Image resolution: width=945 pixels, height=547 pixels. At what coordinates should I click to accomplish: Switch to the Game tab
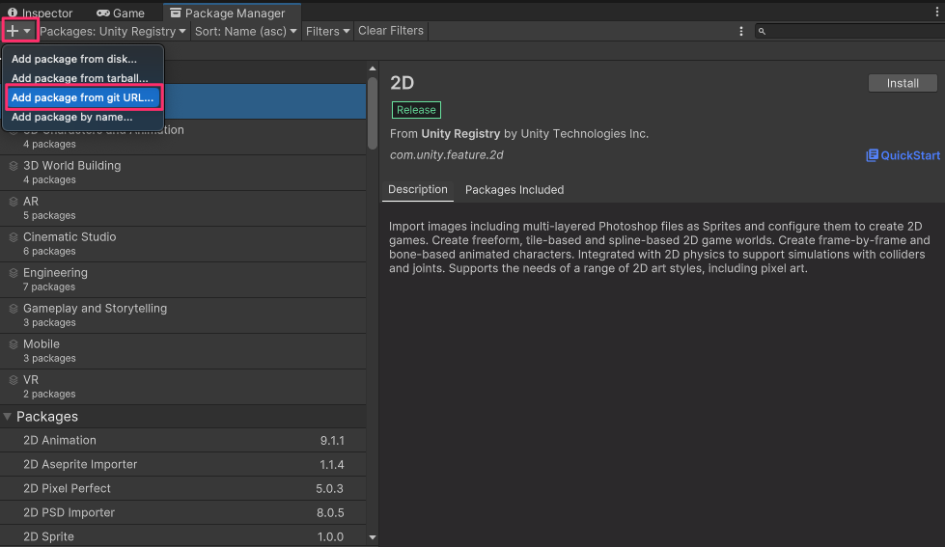[x=121, y=13]
